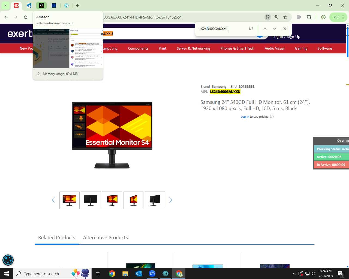Open the Windows Start menu
Image resolution: width=349 pixels, height=279 pixels.
(7, 274)
